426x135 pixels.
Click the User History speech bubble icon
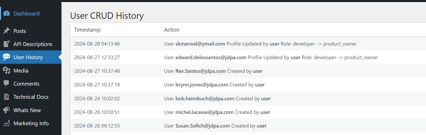[x=6, y=57]
